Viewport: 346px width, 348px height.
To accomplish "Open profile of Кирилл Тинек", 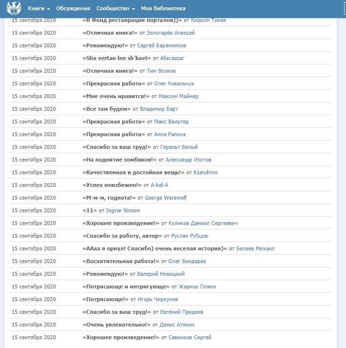I will pyautogui.click(x=208, y=20).
